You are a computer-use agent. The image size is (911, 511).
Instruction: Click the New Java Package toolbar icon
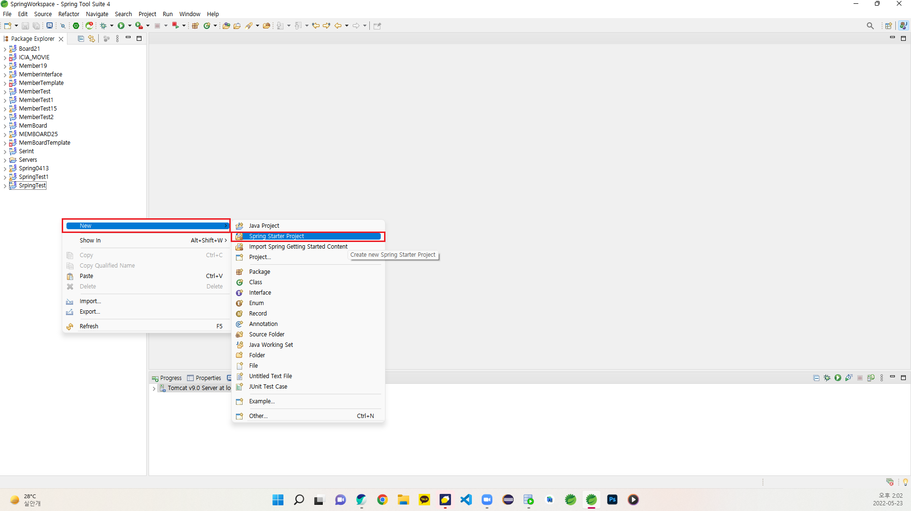tap(195, 26)
